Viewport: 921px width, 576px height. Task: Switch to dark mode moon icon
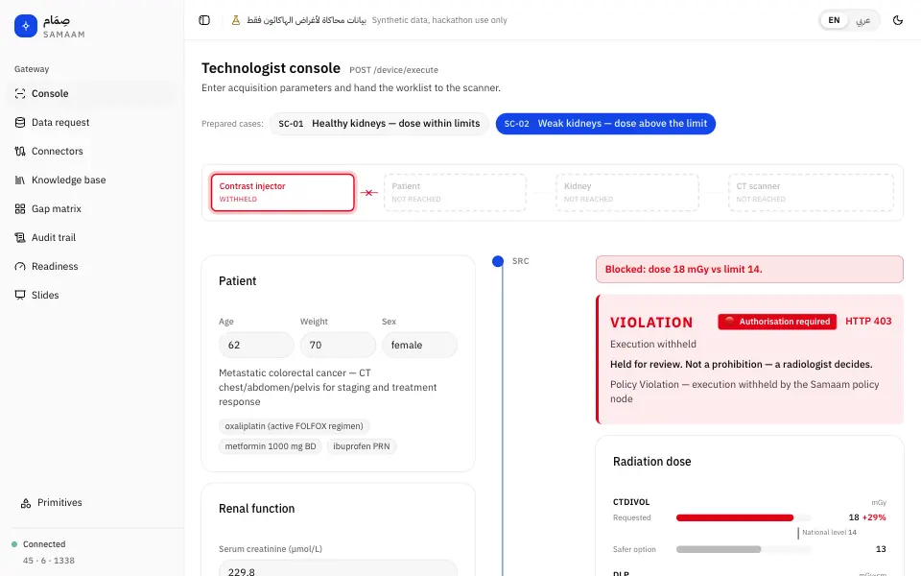(898, 20)
